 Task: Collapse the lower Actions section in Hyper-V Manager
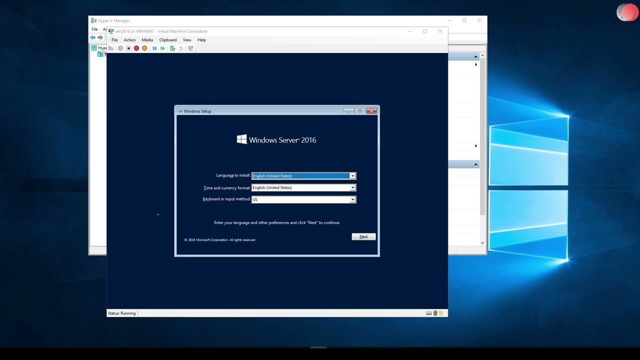click(x=475, y=164)
